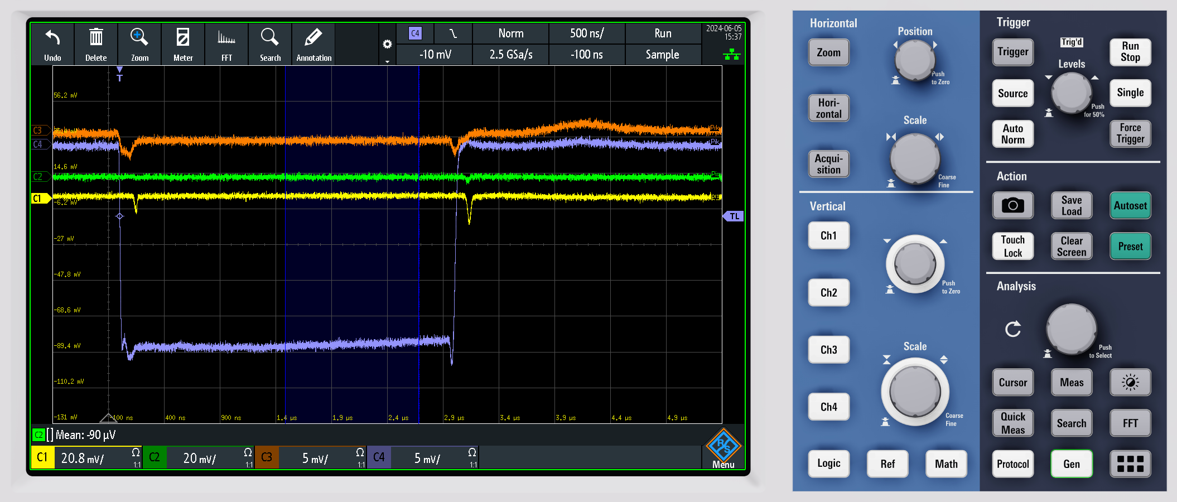Screen dimensions: 1177x502
Task: Expand the C4 trigger source selector
Action: click(x=415, y=33)
